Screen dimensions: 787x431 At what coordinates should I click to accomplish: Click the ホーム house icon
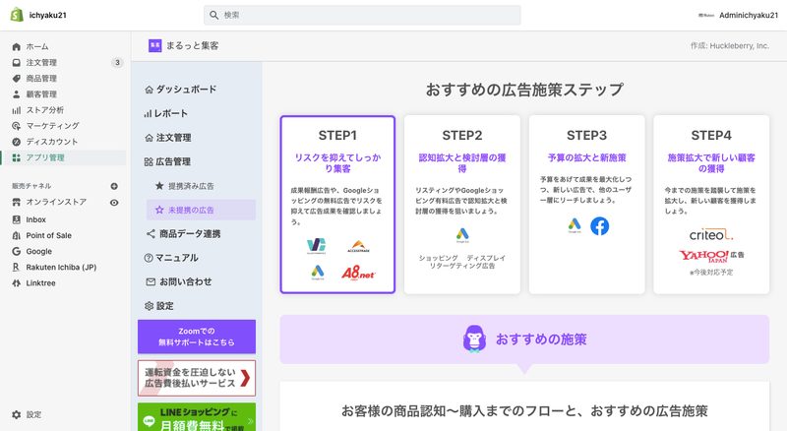tap(17, 46)
